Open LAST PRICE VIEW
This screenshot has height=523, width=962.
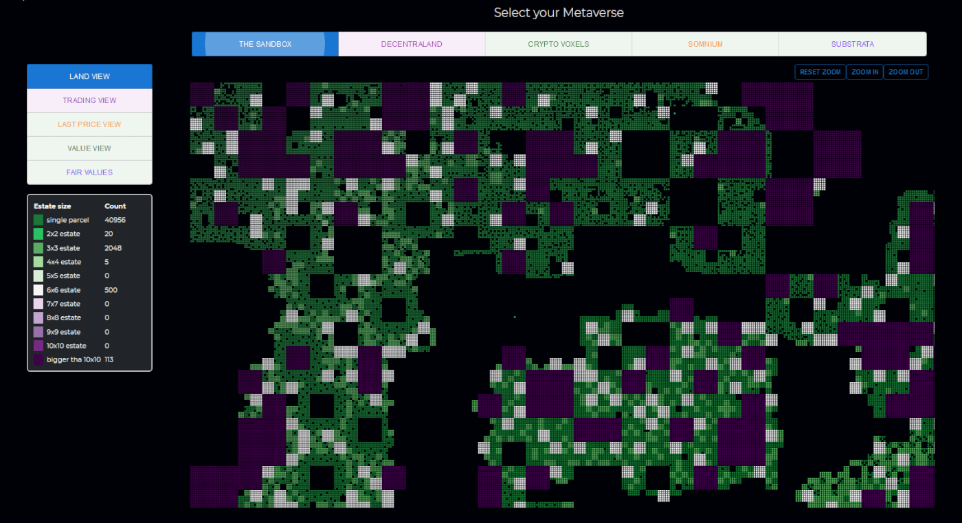(89, 124)
